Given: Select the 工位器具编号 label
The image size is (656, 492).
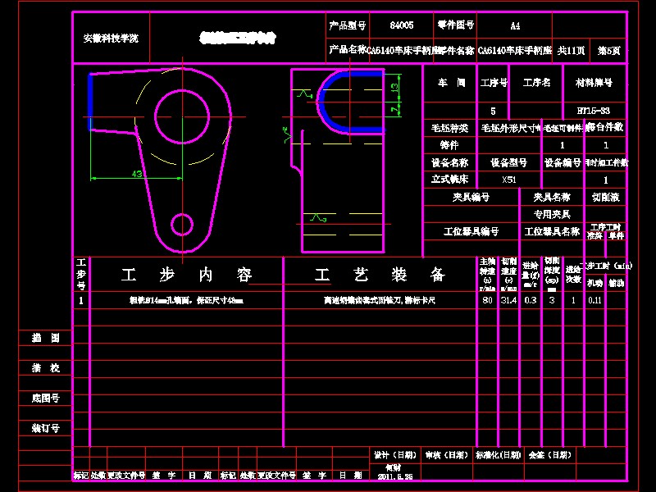Looking at the screenshot, I should [x=471, y=231].
